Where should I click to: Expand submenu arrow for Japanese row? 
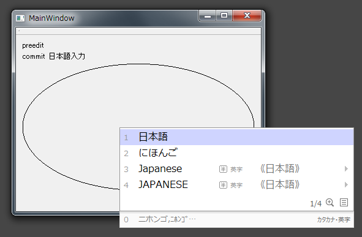pos(346,168)
